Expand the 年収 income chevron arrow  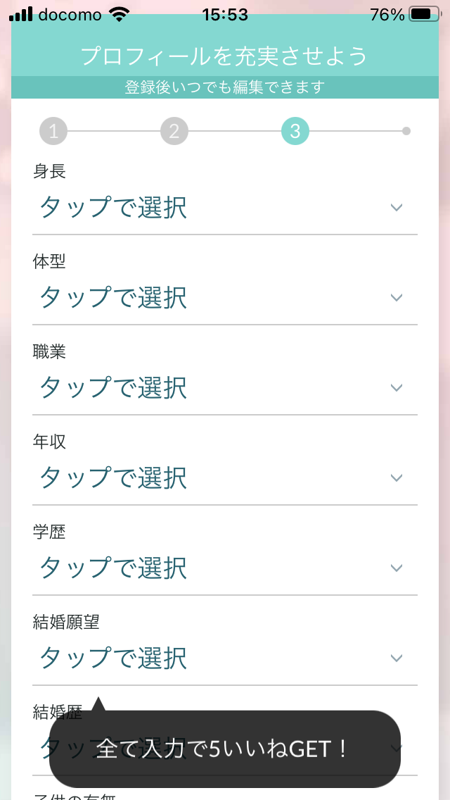397,478
